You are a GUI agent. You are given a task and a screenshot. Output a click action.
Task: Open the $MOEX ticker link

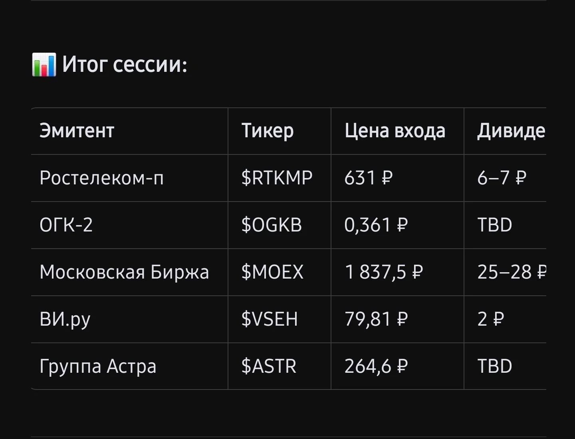(272, 272)
